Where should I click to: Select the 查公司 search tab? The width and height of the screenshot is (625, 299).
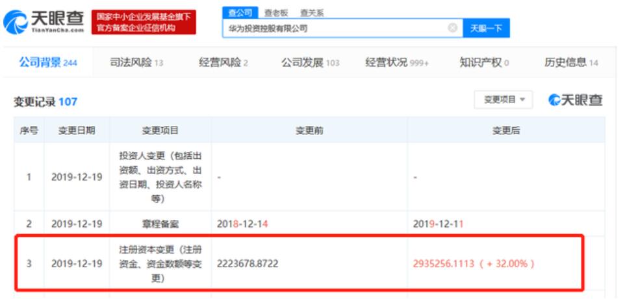(x=240, y=13)
